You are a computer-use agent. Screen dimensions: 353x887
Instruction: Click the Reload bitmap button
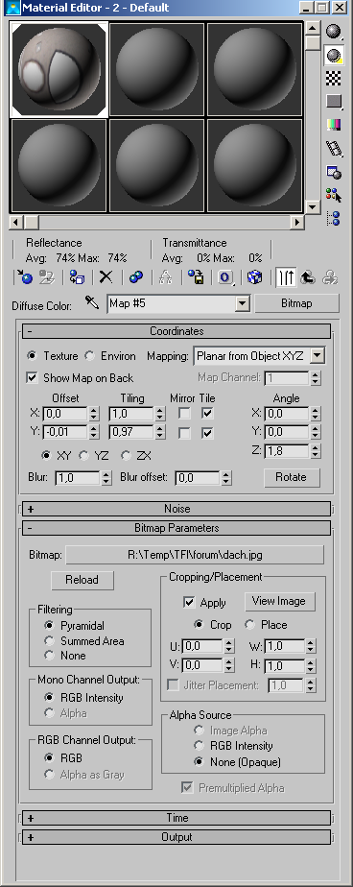[x=82, y=580]
